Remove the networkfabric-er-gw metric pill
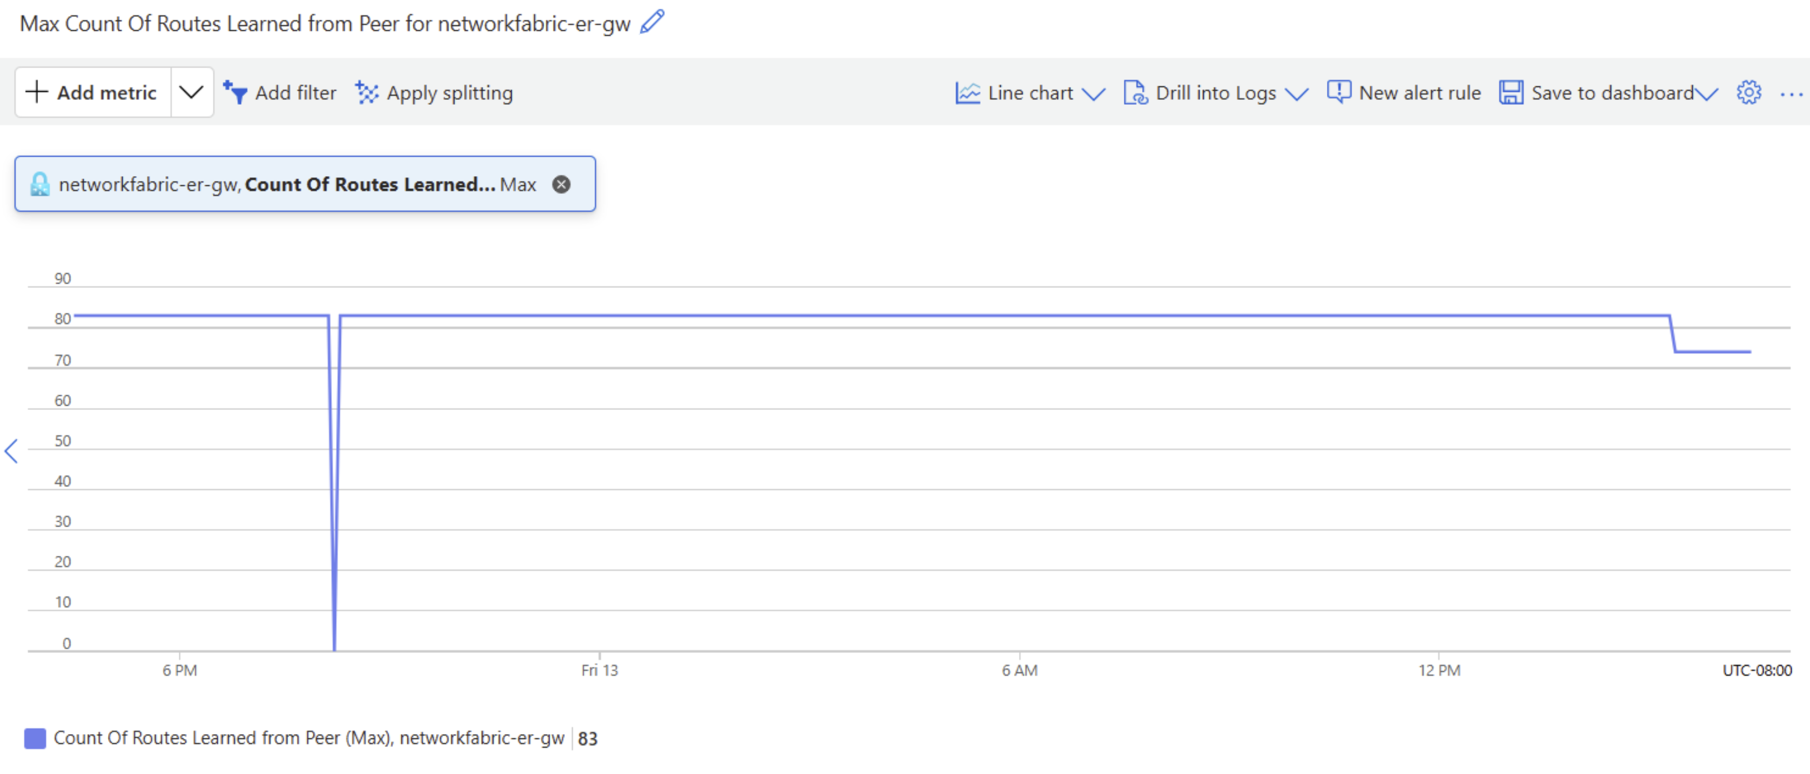This screenshot has width=1810, height=774. tap(561, 185)
